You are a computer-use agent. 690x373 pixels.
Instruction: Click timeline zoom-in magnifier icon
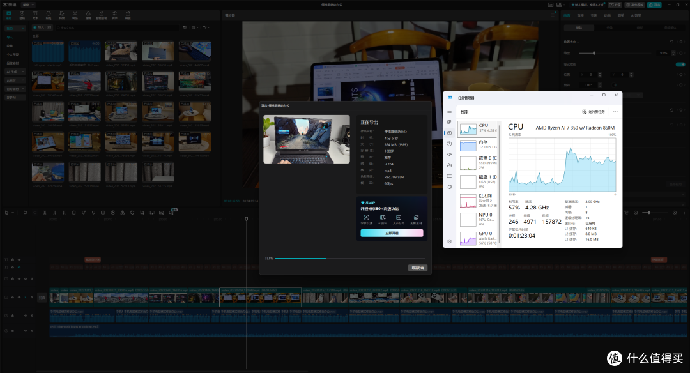675,213
